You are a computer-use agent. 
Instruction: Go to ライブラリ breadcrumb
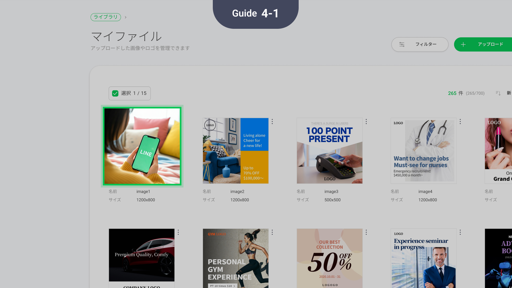pos(106,17)
